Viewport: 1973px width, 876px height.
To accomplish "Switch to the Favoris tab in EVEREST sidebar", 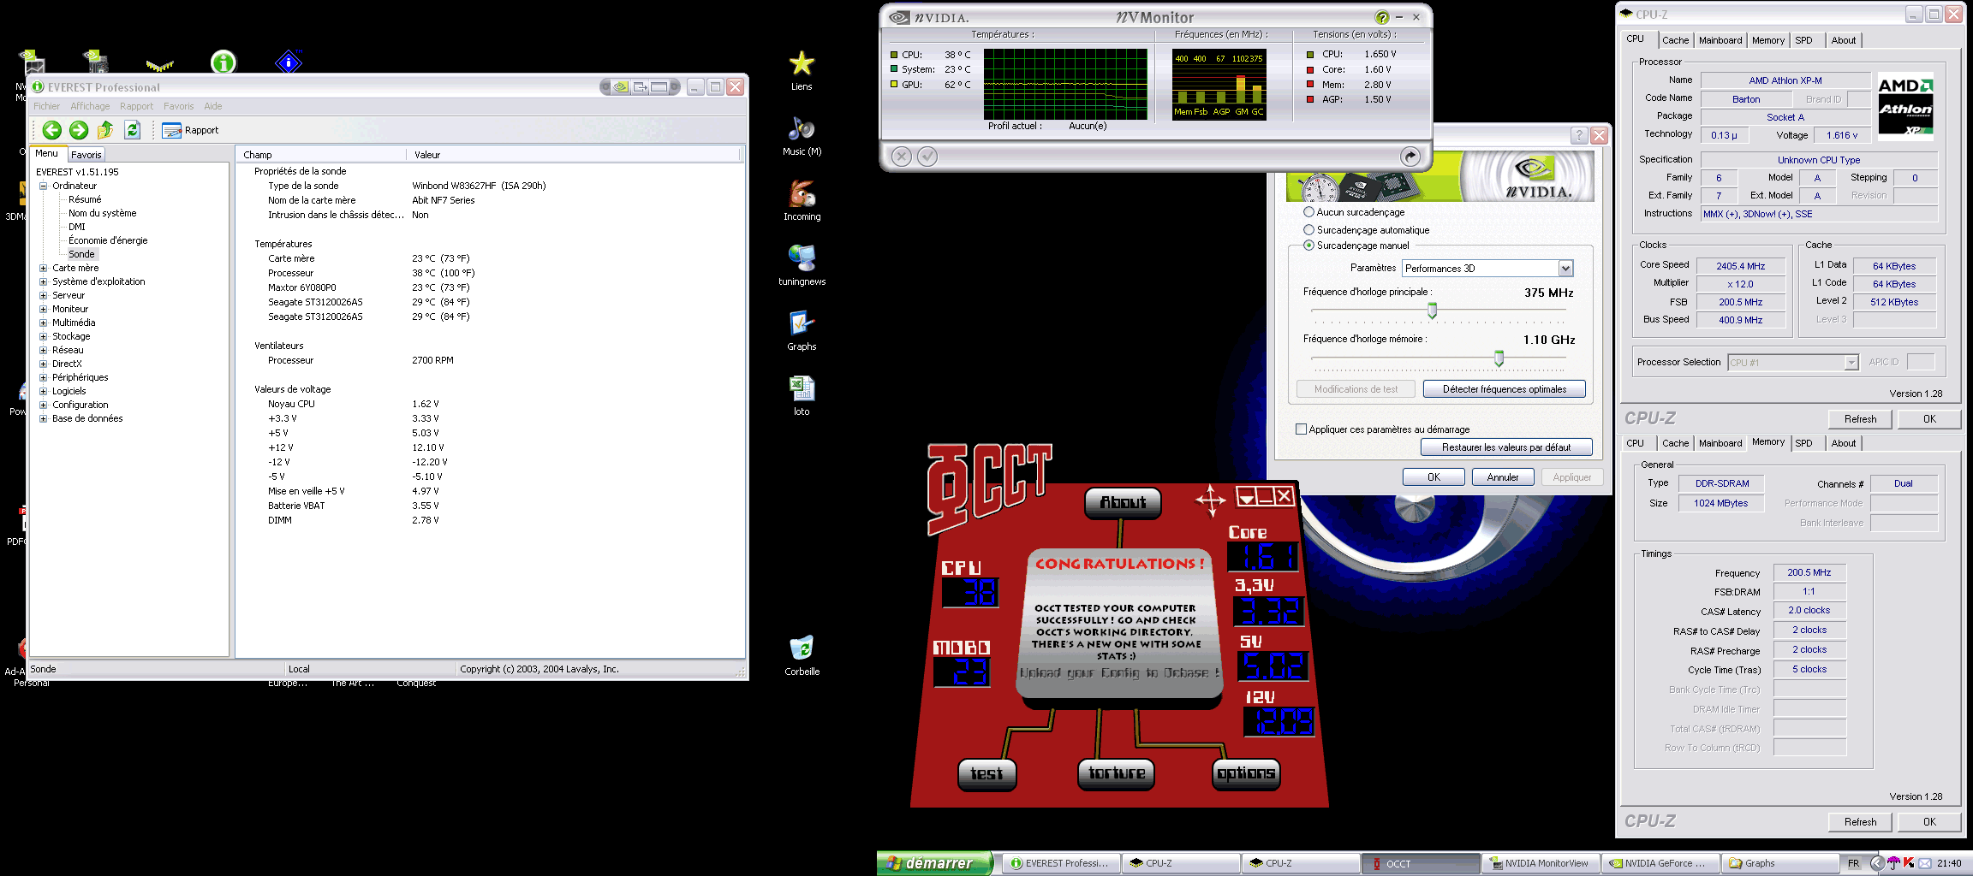I will click(x=86, y=155).
